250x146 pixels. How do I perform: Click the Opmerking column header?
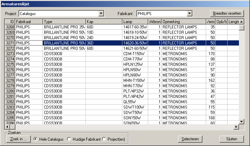click(184, 22)
